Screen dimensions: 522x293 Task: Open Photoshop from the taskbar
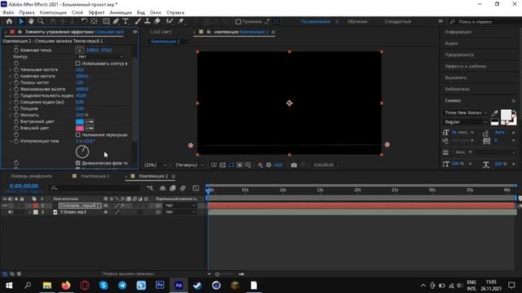(x=160, y=286)
